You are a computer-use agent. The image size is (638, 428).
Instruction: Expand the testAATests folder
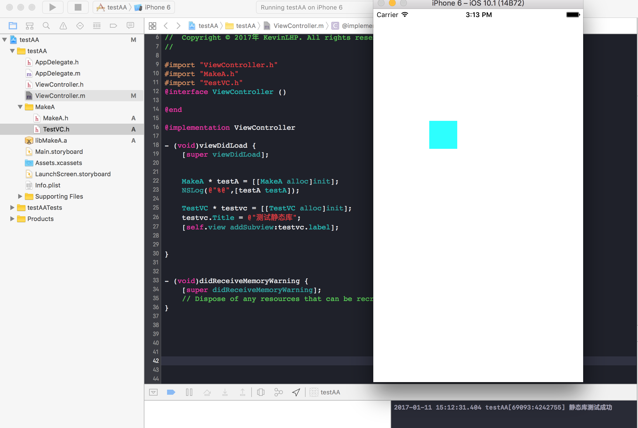click(12, 208)
